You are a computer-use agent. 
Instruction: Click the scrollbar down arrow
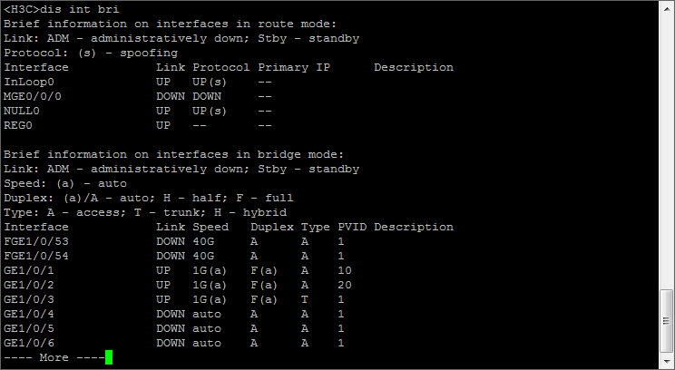coord(667,361)
